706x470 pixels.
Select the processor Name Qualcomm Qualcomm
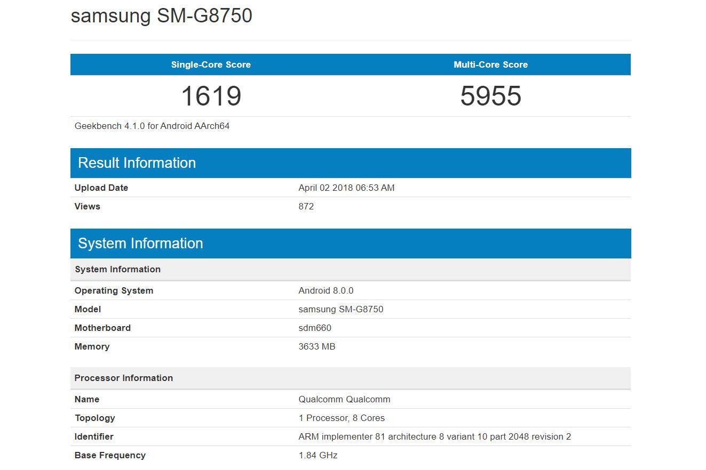(x=344, y=399)
